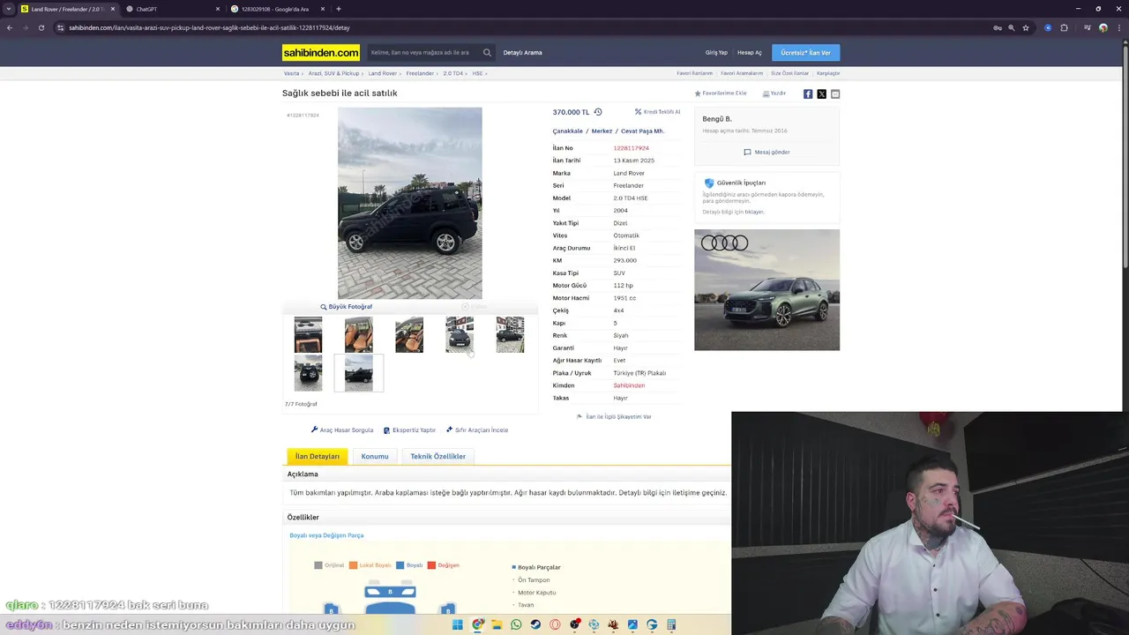1129x635 pixels.
Task: Open Karşılaştır link
Action: coord(828,73)
